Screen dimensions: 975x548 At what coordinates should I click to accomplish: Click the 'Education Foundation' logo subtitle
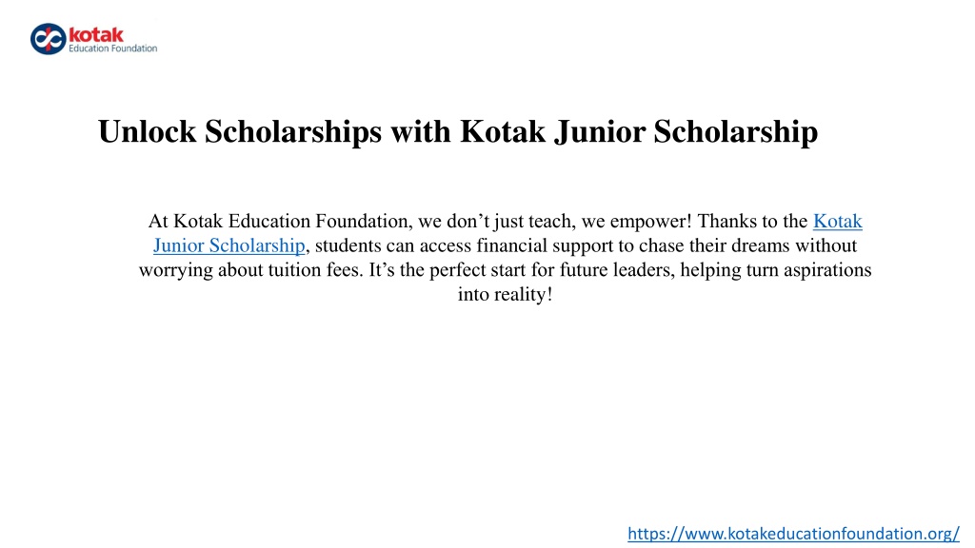point(112,49)
